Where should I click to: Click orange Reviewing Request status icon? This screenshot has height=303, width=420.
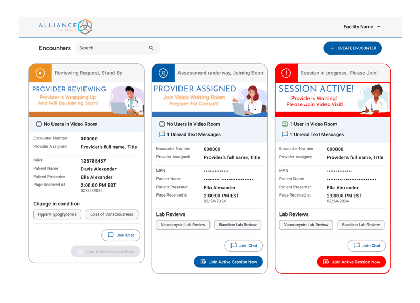point(40,73)
